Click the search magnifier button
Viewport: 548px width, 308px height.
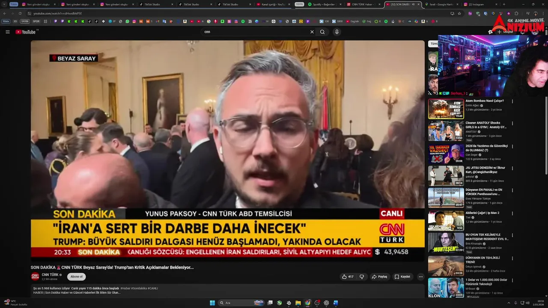[322, 32]
